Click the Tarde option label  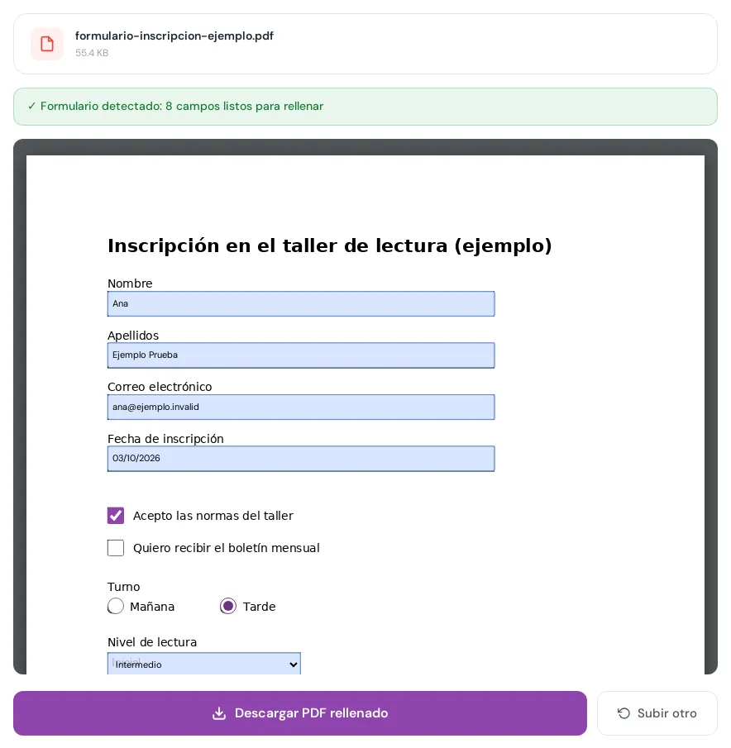[259, 607]
